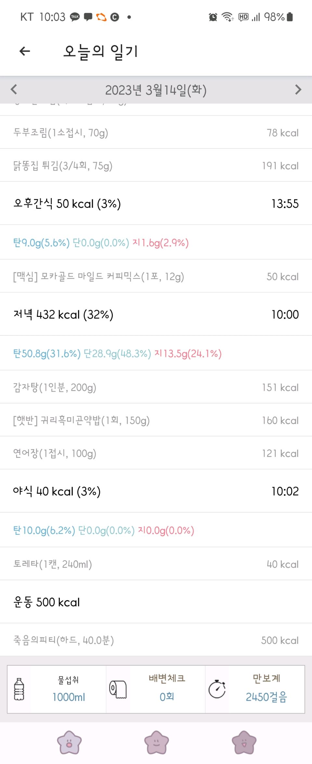Viewport: 312px width, 764px height.
Task: Open the date 2023년 3월14일(화) picker
Action: [x=156, y=90]
